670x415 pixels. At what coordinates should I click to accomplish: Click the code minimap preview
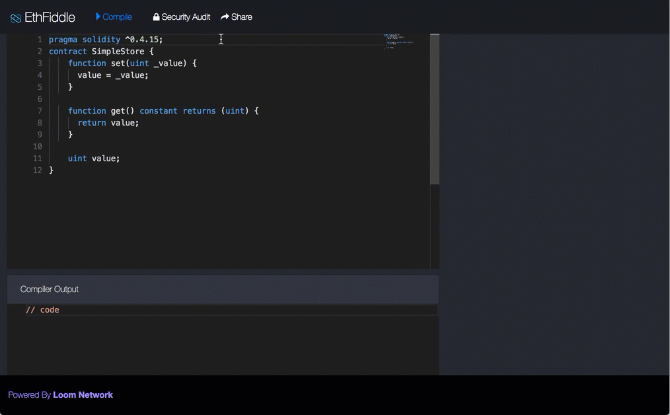tap(398, 41)
